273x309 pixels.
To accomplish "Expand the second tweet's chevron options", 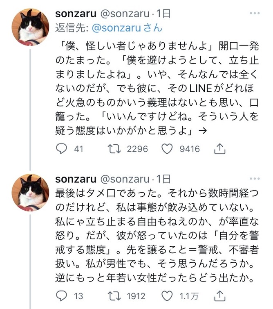I will click(x=256, y=179).
